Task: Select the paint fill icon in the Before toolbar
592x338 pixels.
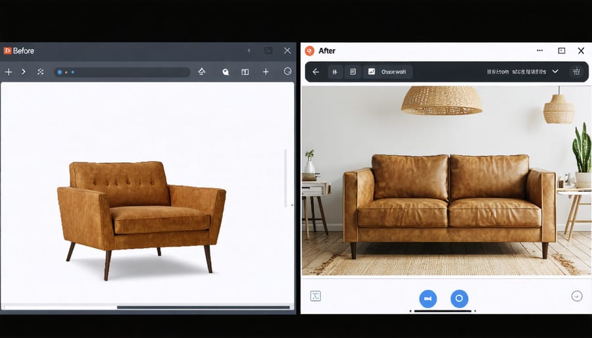Action: [202, 72]
